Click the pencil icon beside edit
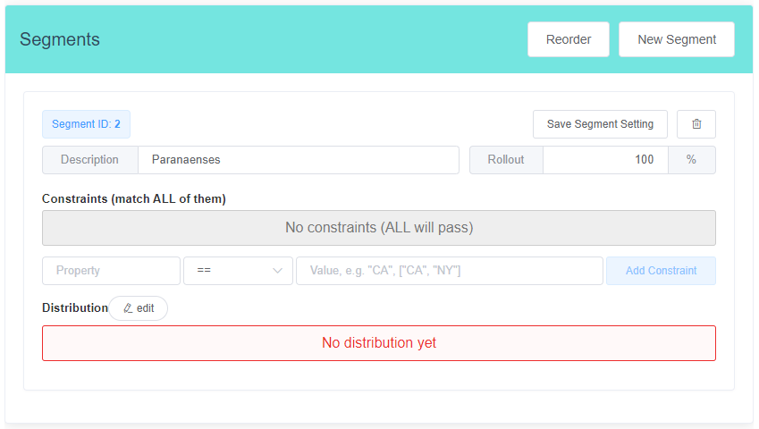 (128, 308)
